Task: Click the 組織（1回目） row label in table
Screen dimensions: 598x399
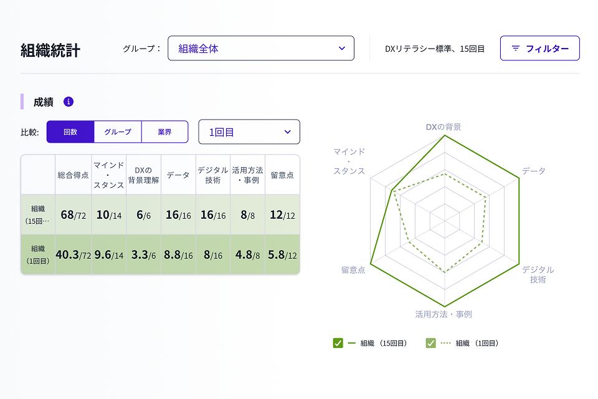Action: tap(38, 254)
